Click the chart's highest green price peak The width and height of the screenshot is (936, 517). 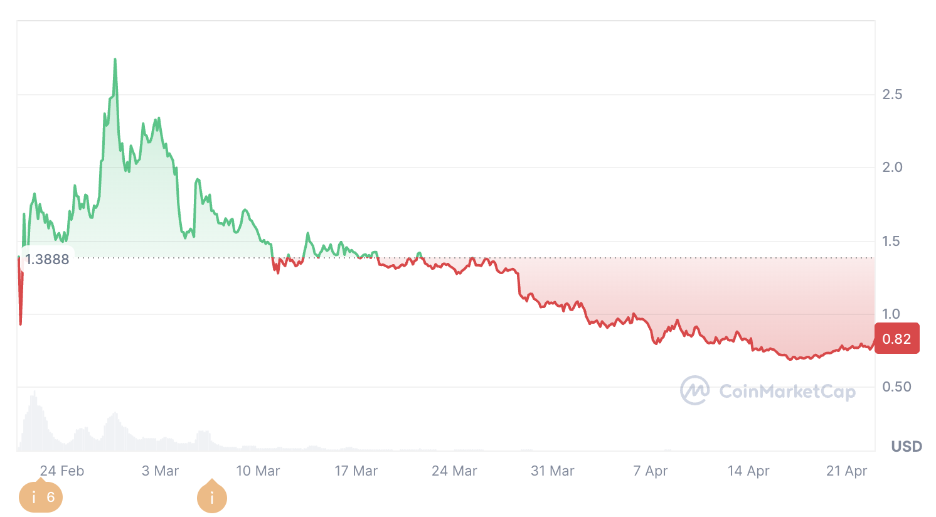pos(115,61)
